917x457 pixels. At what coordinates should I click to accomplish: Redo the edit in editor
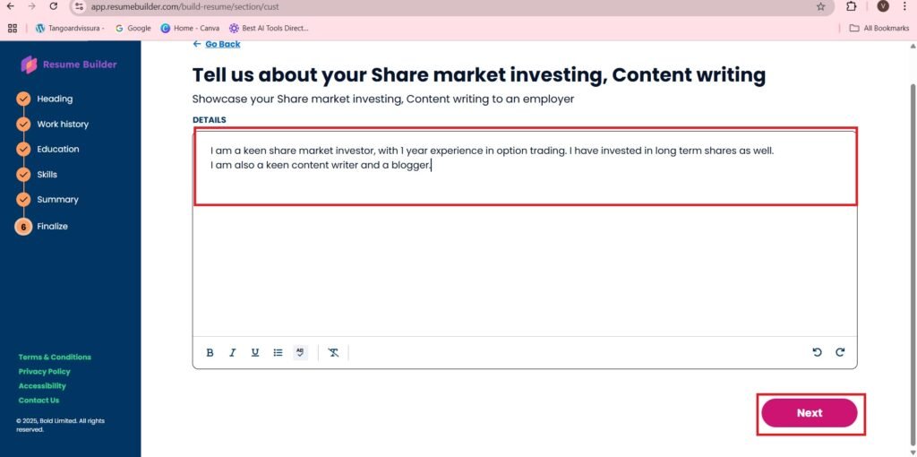840,352
